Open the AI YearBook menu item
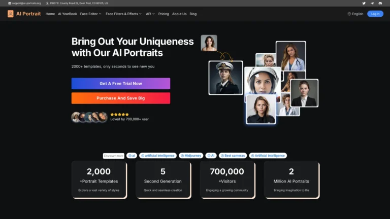390x219 pixels. coord(68,14)
